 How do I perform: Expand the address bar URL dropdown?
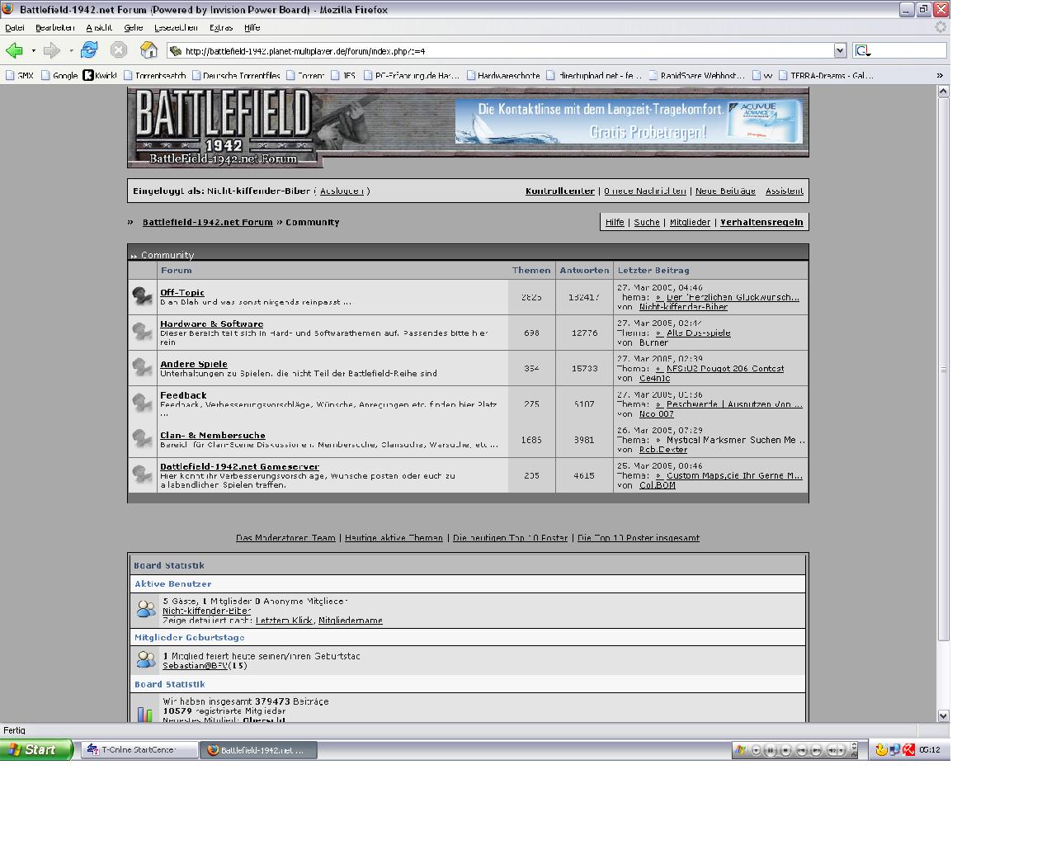click(x=840, y=50)
